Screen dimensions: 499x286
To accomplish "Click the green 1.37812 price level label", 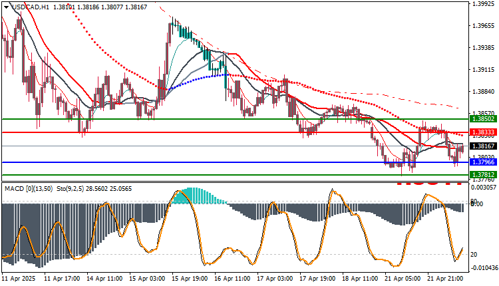I will 484,175.
